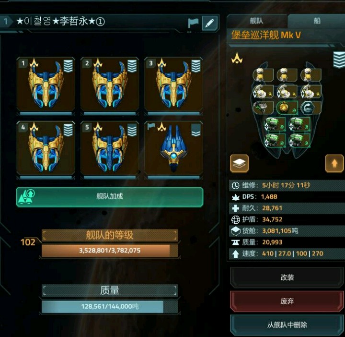
Task: Click the pencil edit fleet name icon
Action: (210, 23)
